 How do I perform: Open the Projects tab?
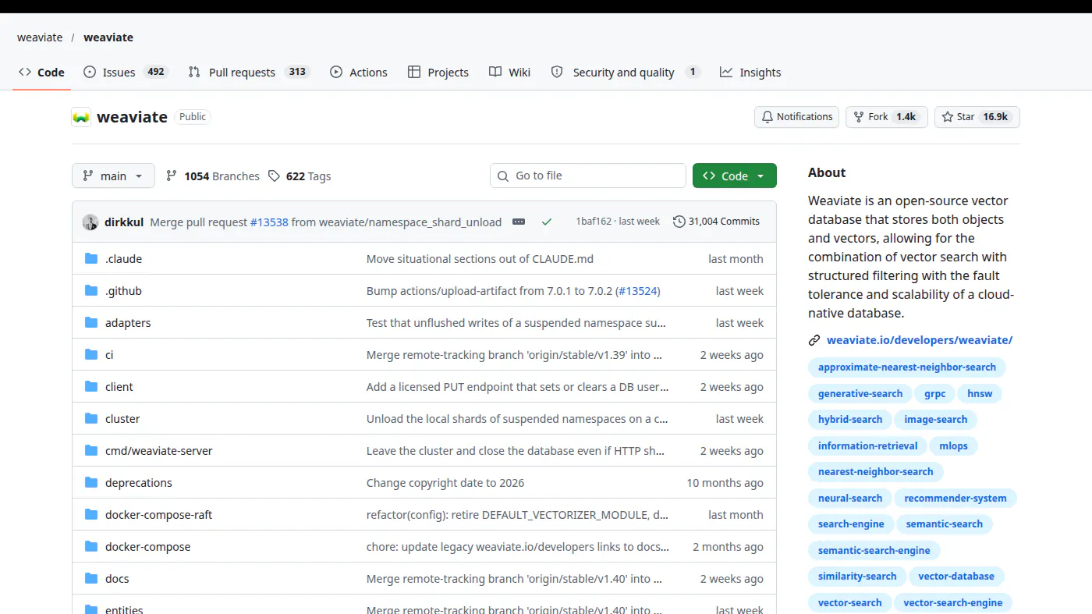pos(438,73)
